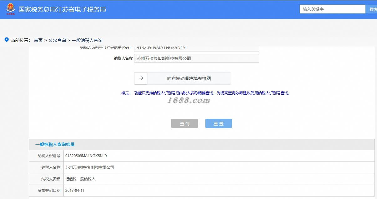The width and height of the screenshot is (377, 199).
Task: Click the blue location pin icon
Action: (7, 40)
